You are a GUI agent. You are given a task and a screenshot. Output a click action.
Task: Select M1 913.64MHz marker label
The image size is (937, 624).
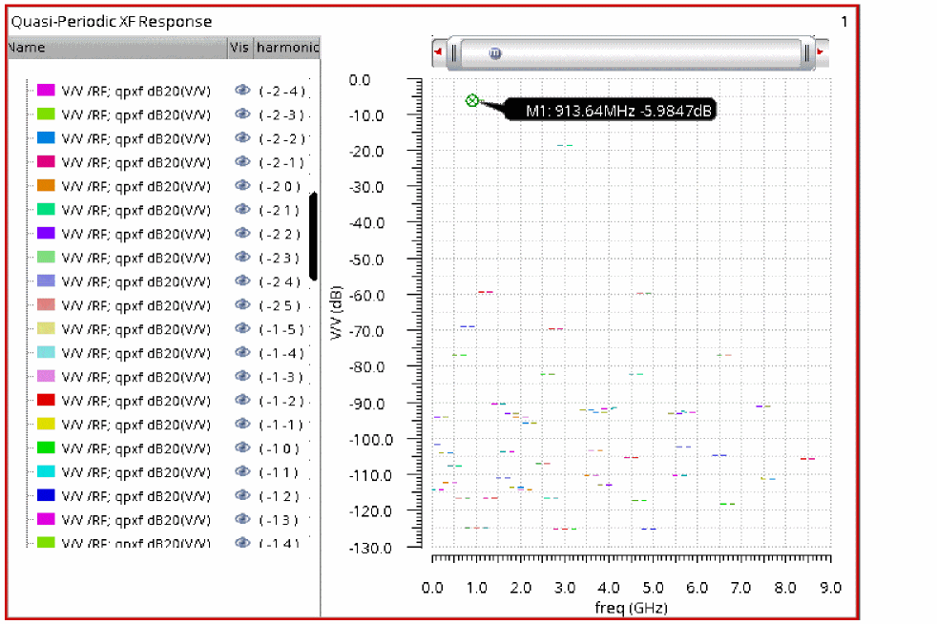(x=618, y=111)
